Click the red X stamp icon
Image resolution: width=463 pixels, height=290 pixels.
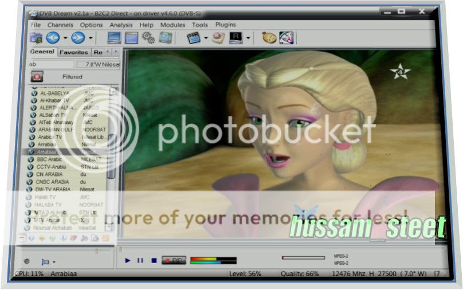coord(218,38)
